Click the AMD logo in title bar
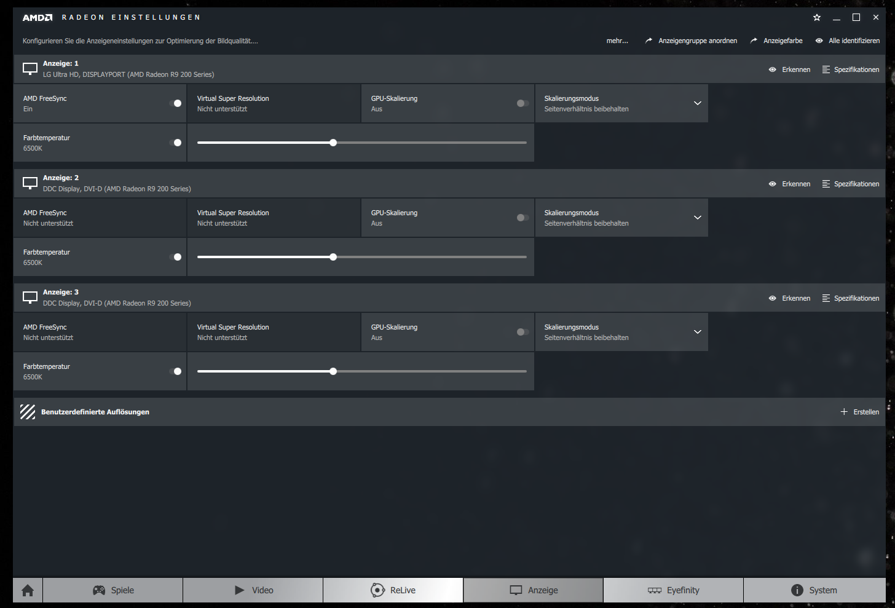Viewport: 895px width, 608px height. (x=37, y=18)
